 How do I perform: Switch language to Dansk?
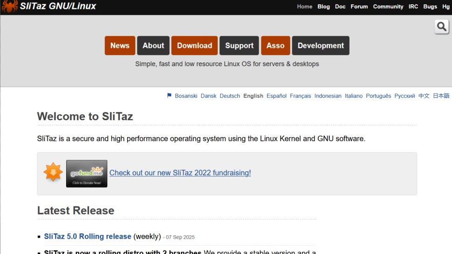coord(208,96)
